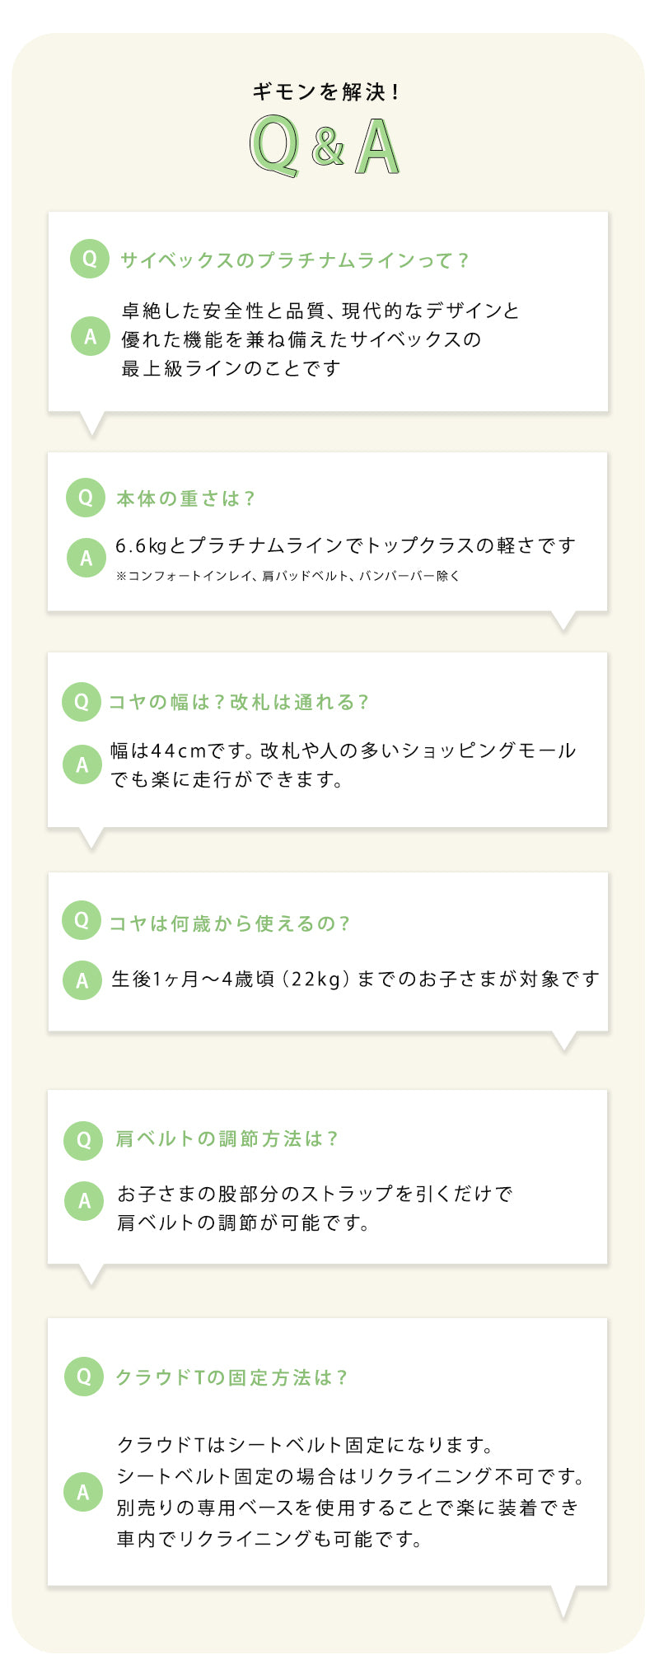Select the Q icon next to "クラウドTの固定方法は？"
Screen dimensions: 659x1669
83,1376
